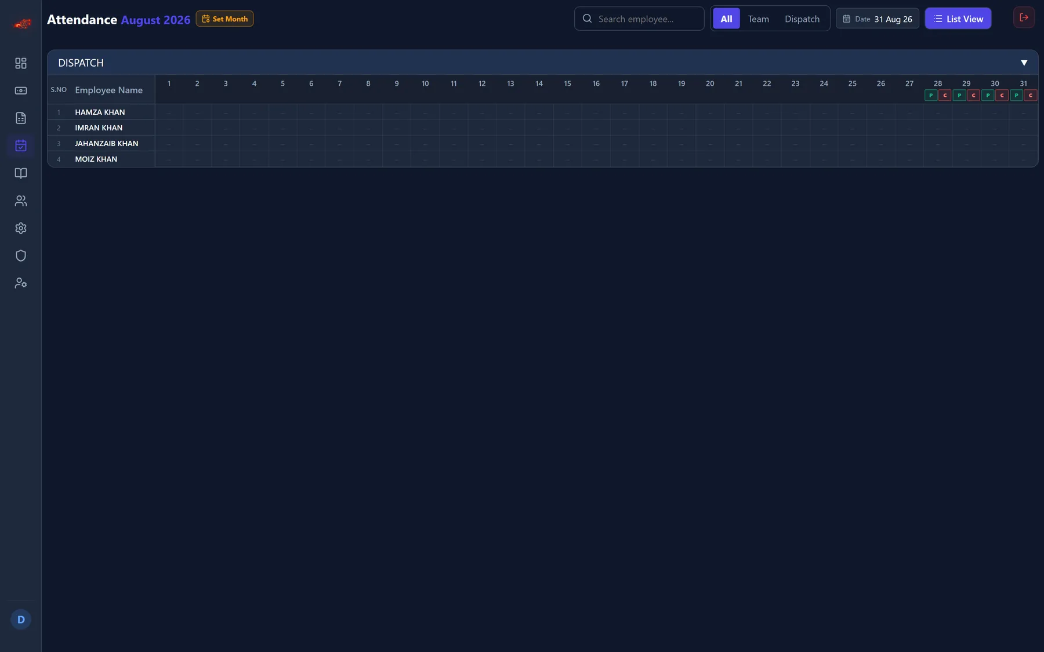Click red C button under day 31
This screenshot has height=652, width=1044.
(x=1030, y=95)
